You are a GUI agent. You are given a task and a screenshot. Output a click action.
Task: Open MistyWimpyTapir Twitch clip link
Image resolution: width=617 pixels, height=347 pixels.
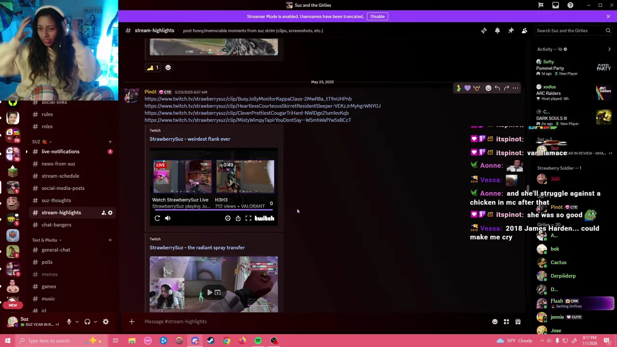point(248,120)
